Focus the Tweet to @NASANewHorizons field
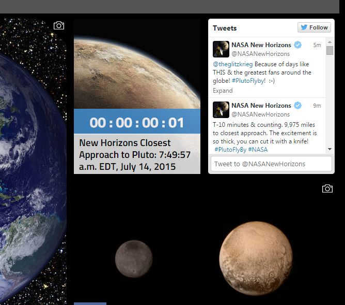This screenshot has width=345, height=305. (271, 164)
